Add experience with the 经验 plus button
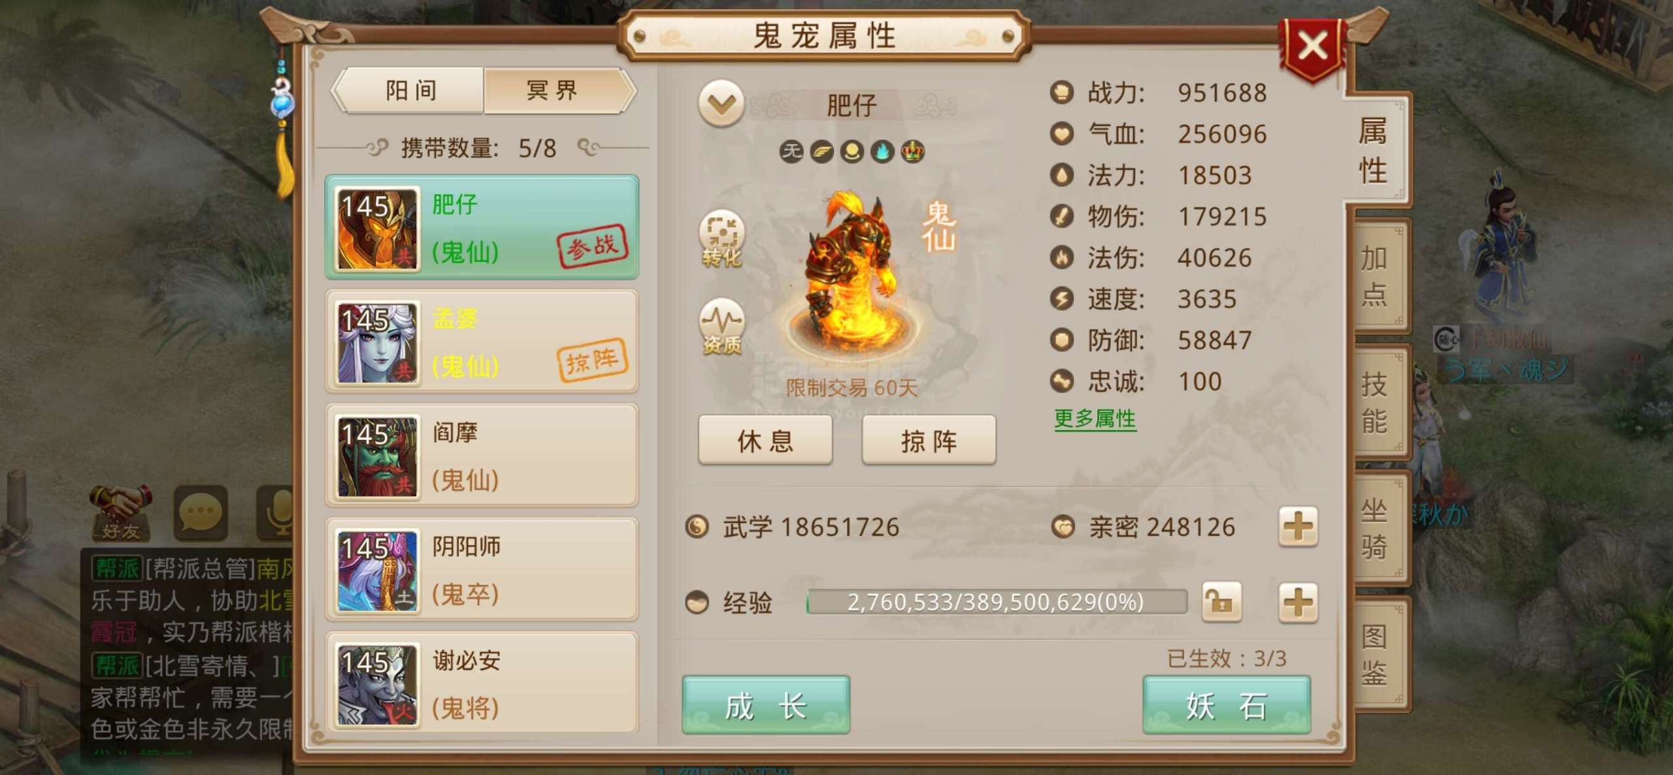Screen dimensions: 1673x775 [1298, 602]
